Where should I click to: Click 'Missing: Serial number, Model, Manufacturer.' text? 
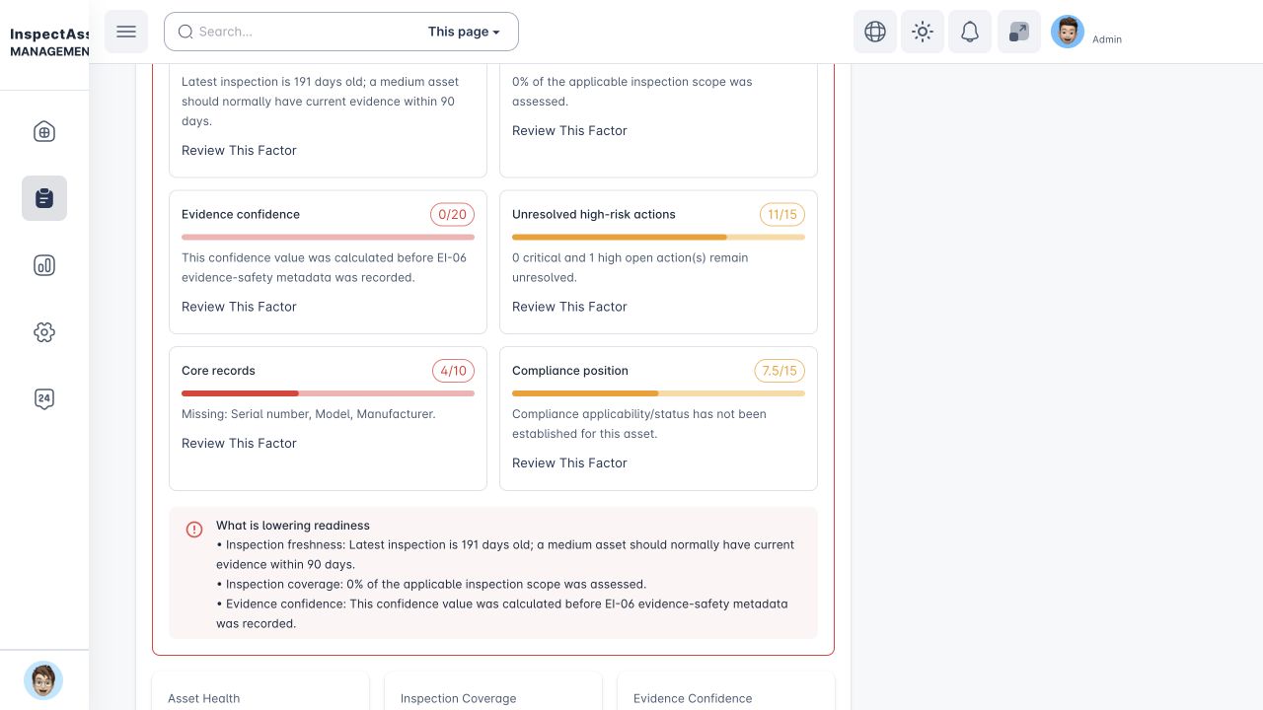tap(309, 414)
